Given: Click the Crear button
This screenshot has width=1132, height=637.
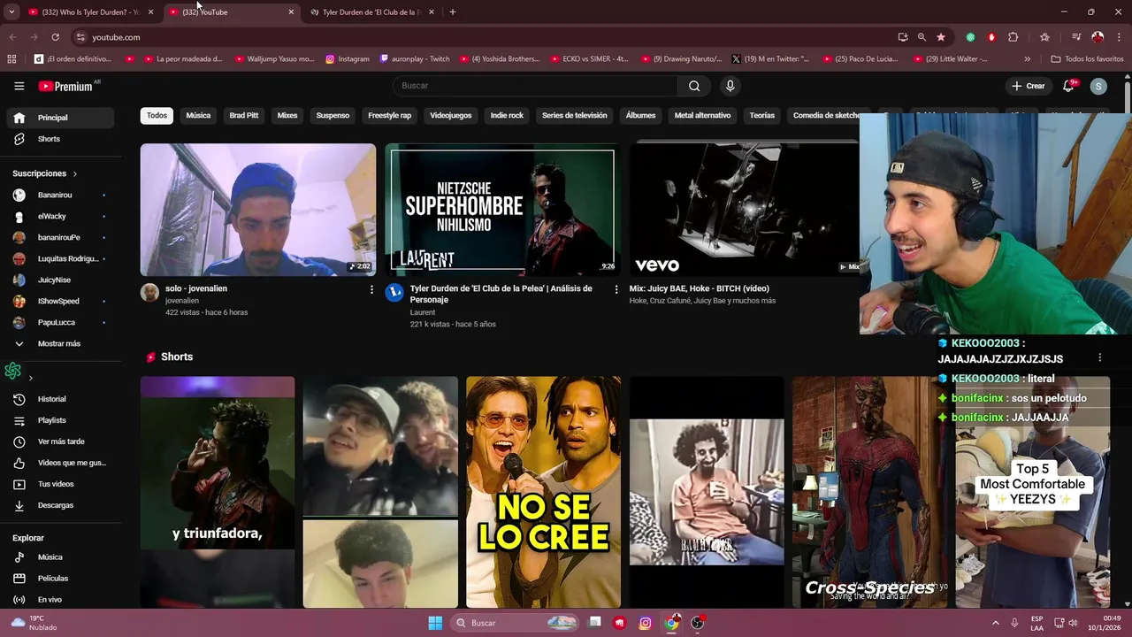Looking at the screenshot, I should pyautogui.click(x=1028, y=86).
